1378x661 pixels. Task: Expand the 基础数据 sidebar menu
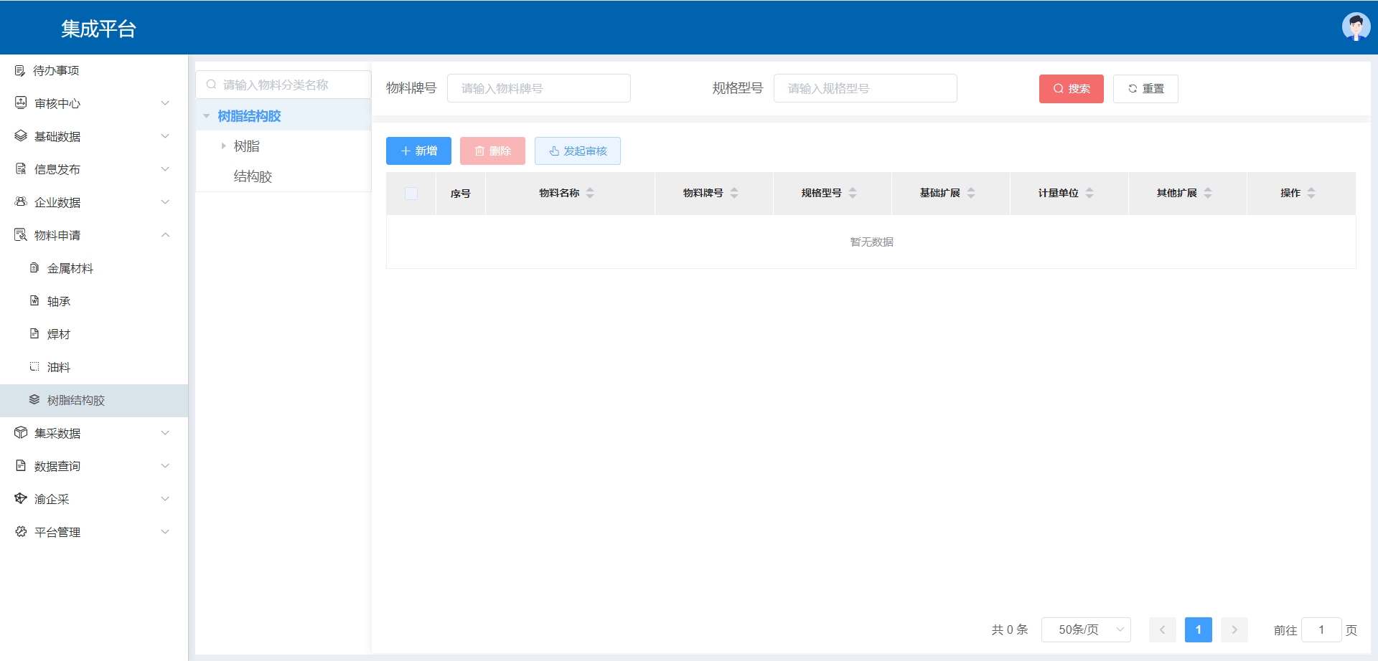(165, 136)
